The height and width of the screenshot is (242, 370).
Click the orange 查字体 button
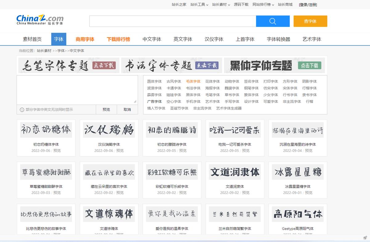[310, 21]
